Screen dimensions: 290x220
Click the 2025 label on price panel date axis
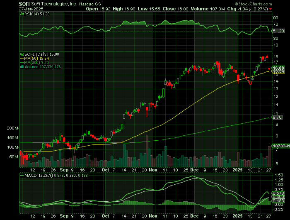coord(237,170)
